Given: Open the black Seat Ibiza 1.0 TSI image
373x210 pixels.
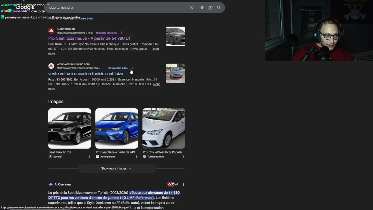Looking at the screenshot, I should pyautogui.click(x=70, y=128).
